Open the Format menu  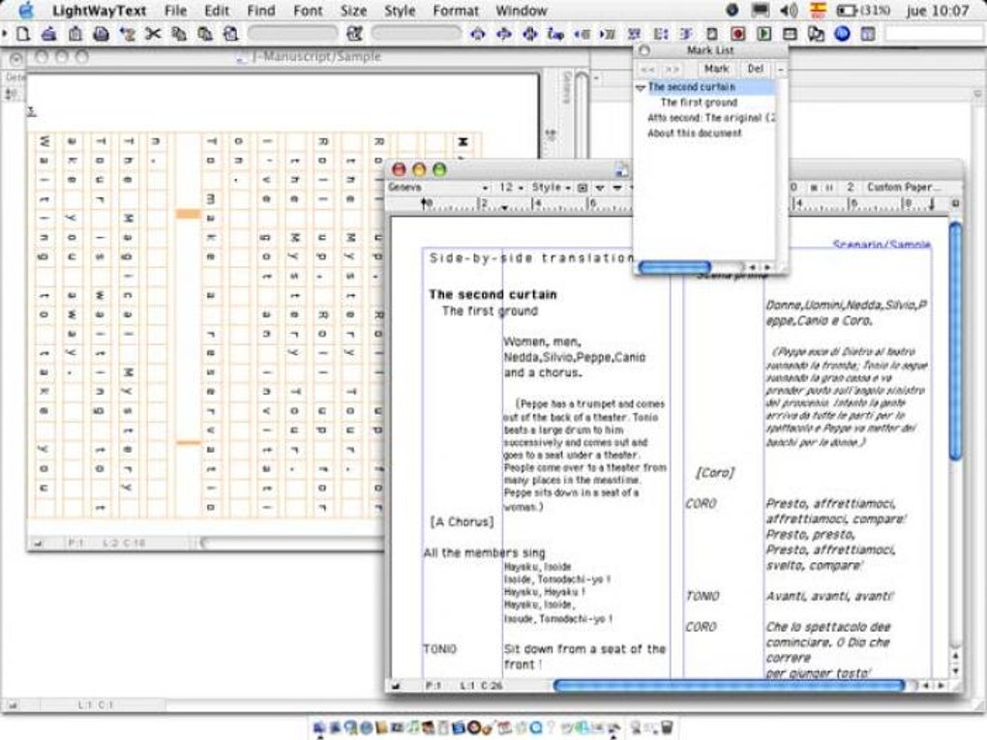click(x=456, y=11)
